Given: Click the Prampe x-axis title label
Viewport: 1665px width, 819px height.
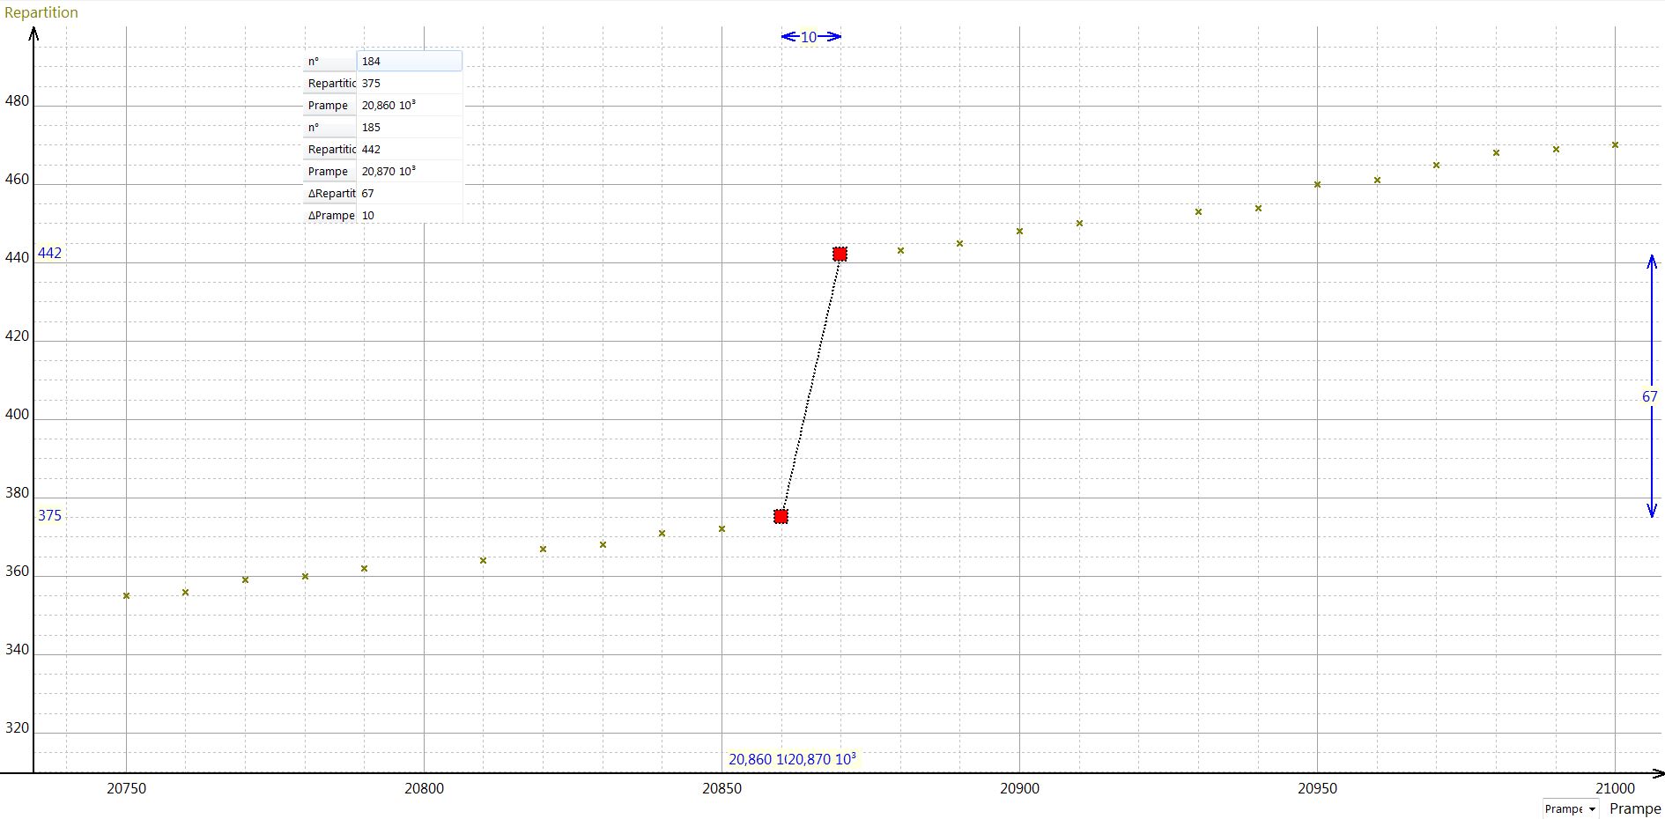Looking at the screenshot, I should [x=1634, y=808].
